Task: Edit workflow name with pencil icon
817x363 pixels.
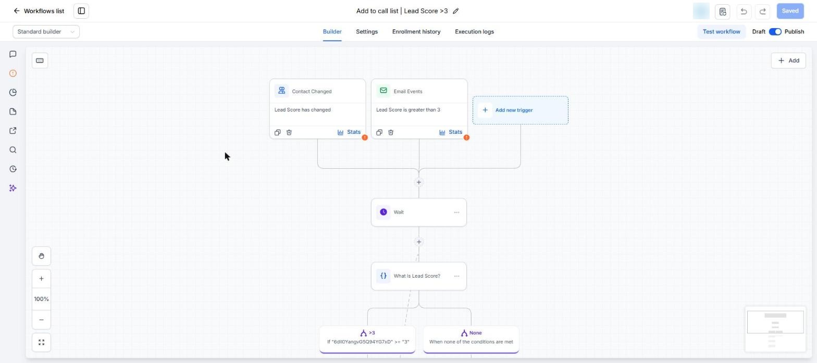Action: (456, 11)
